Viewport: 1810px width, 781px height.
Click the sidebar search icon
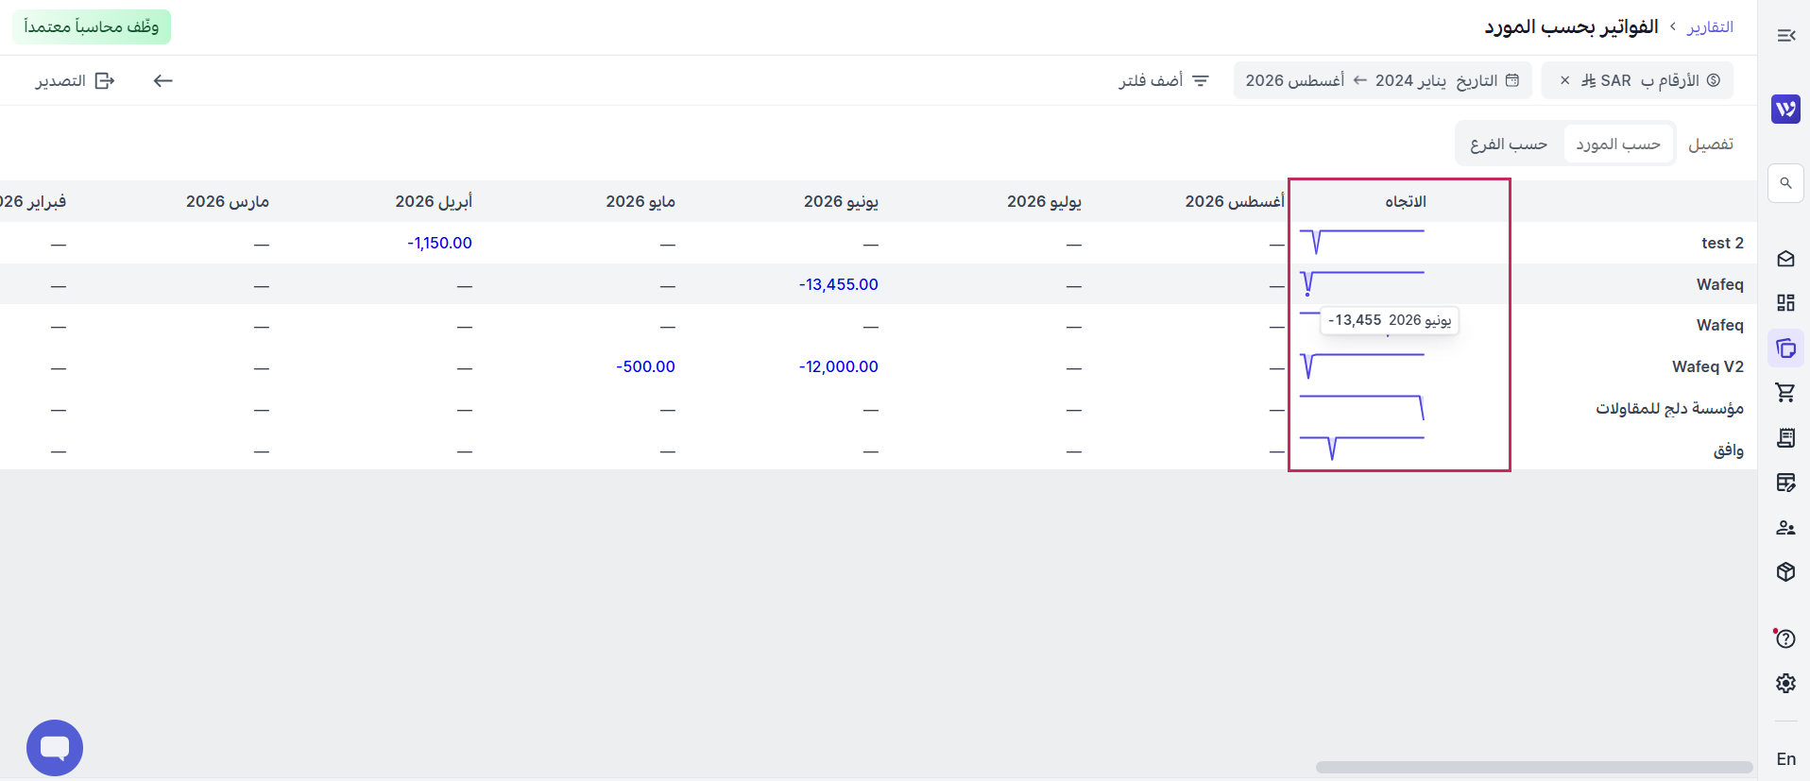click(x=1785, y=183)
